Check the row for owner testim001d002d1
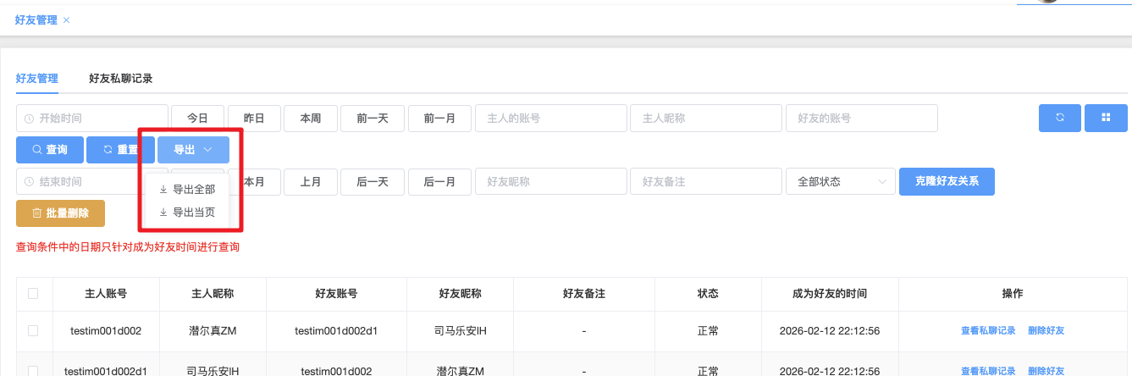This screenshot has height=376, width=1132. (x=33, y=370)
